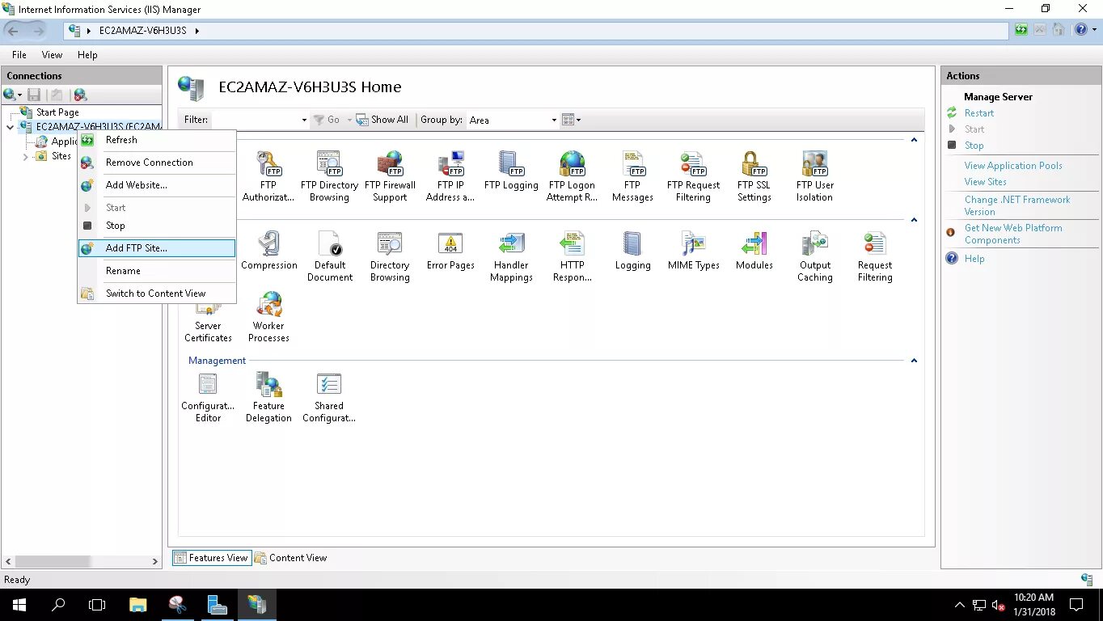Select Switch to Content View entry

(157, 294)
